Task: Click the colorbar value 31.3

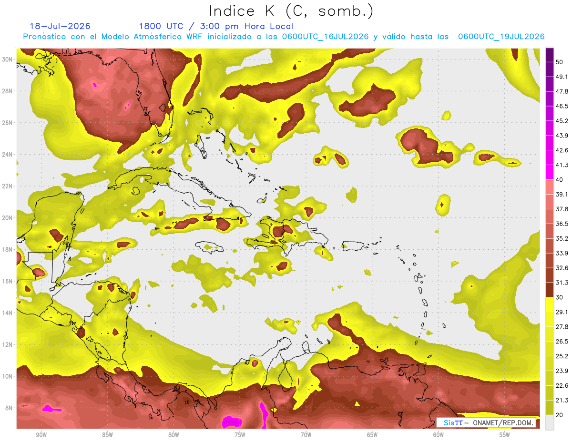Action: 562,283
